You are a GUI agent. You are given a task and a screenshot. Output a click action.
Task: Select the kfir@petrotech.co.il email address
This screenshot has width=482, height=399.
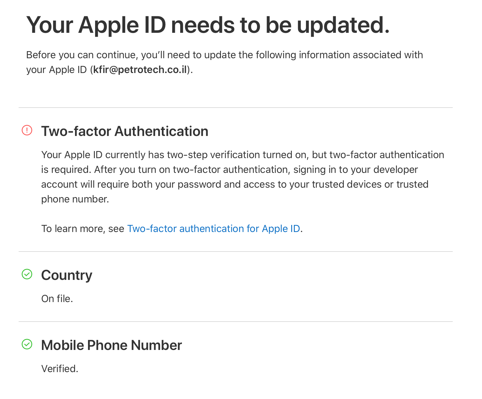pyautogui.click(x=140, y=70)
